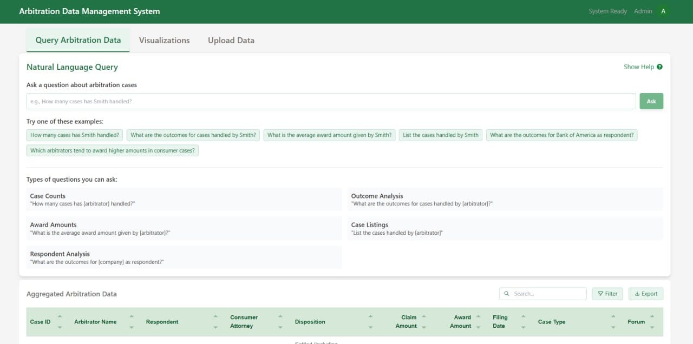Switch to the Visualizations tab
This screenshot has width=693, height=344.
coord(164,40)
